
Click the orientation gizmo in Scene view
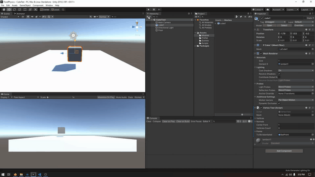click(x=137, y=27)
